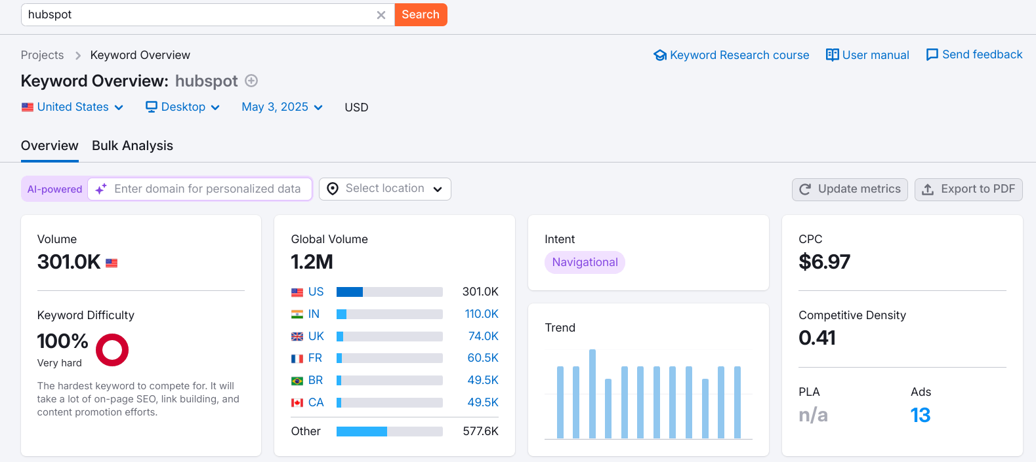Image resolution: width=1036 pixels, height=462 pixels.
Task: Click the FR volume value 60.5K
Action: [483, 358]
